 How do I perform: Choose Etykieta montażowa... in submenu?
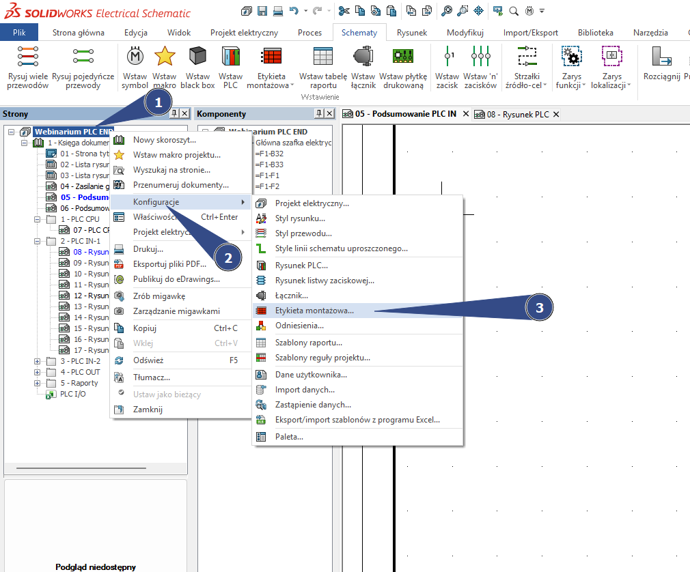point(314,311)
